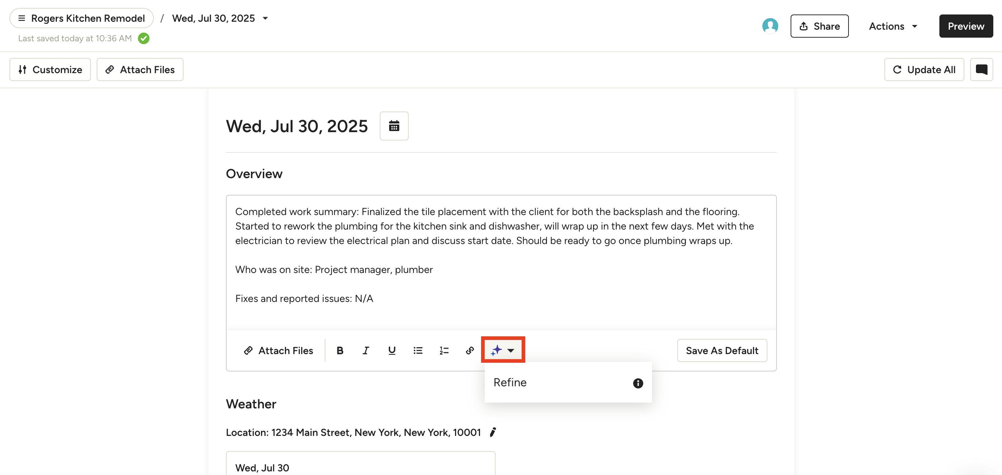View the info icon beside Refine
Image resolution: width=1002 pixels, height=475 pixels.
(x=637, y=383)
